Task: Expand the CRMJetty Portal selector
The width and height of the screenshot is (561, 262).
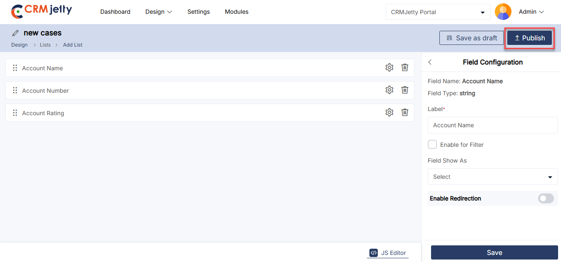Action: [x=438, y=12]
